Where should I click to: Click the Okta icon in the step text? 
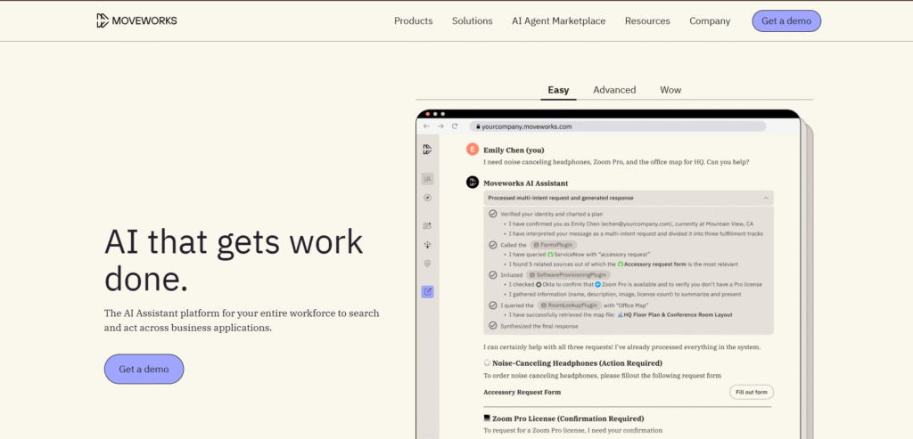[x=539, y=284]
